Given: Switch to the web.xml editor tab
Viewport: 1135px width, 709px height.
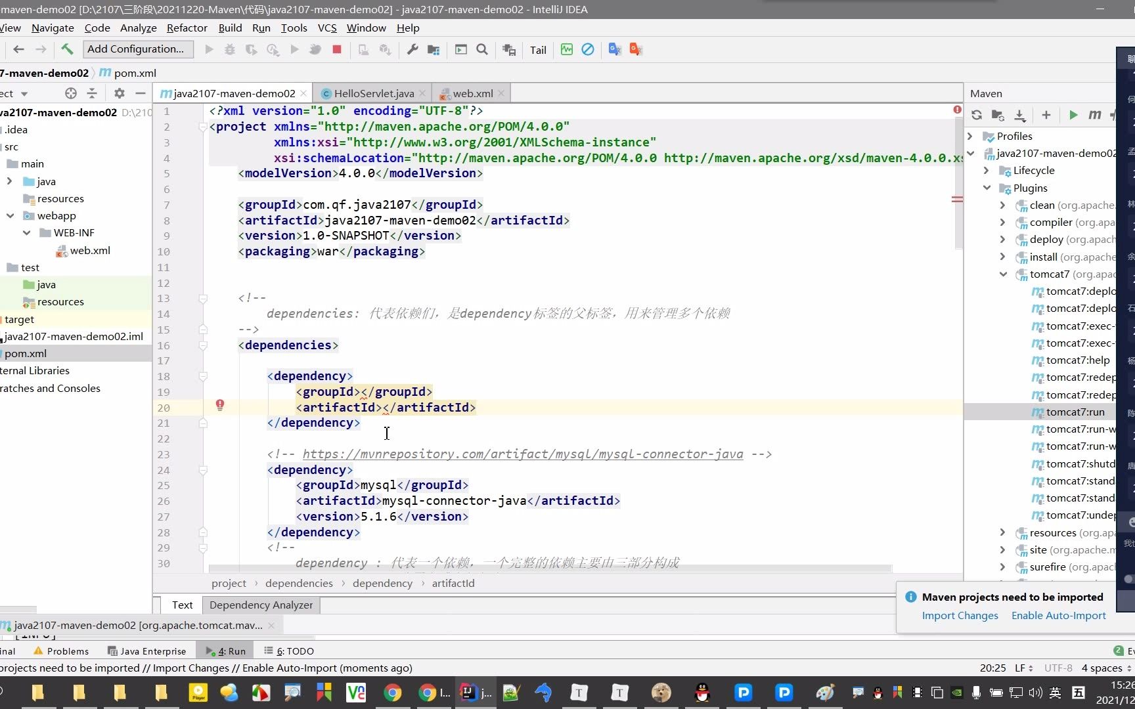Looking at the screenshot, I should pyautogui.click(x=472, y=93).
